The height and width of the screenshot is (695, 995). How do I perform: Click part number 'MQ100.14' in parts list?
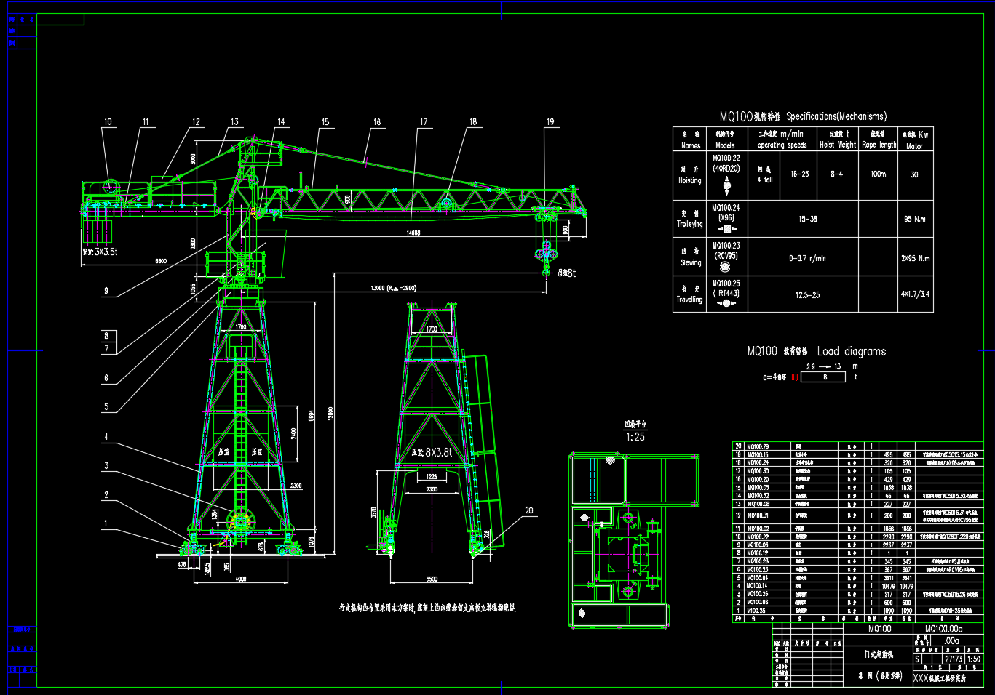[x=758, y=586]
